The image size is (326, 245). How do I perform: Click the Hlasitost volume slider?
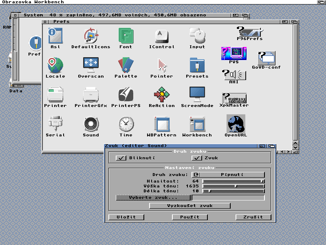click(x=233, y=181)
